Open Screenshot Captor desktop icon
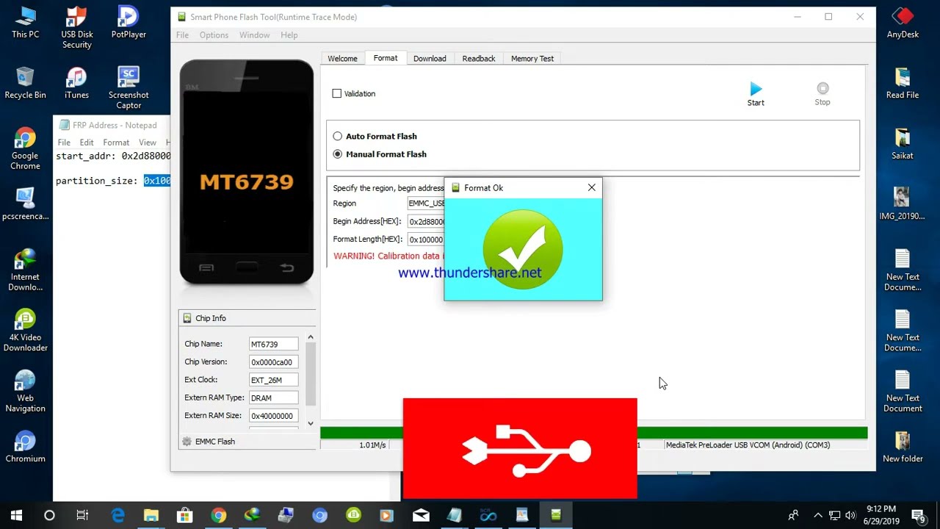Image resolution: width=940 pixels, height=529 pixels. 129,87
